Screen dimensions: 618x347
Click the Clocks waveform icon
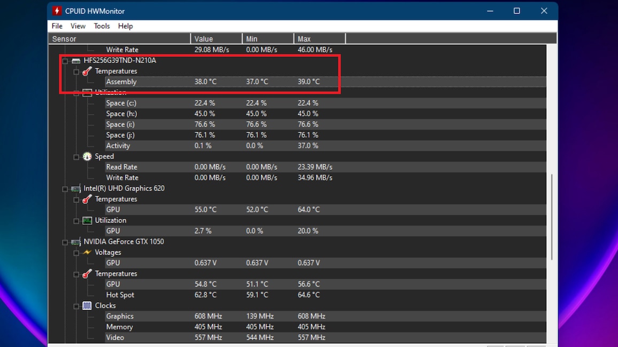coord(87,306)
